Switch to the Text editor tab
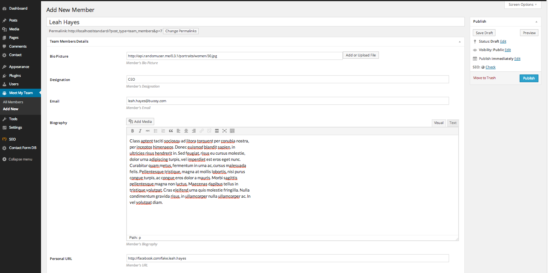This screenshot has height=273, width=548. [x=453, y=123]
